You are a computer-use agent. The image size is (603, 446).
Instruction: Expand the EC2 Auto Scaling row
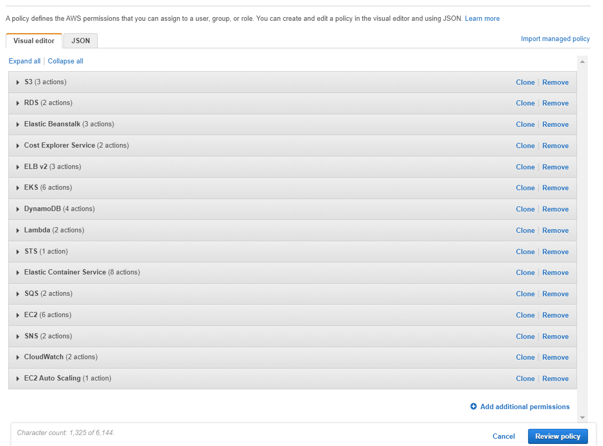(x=292, y=378)
